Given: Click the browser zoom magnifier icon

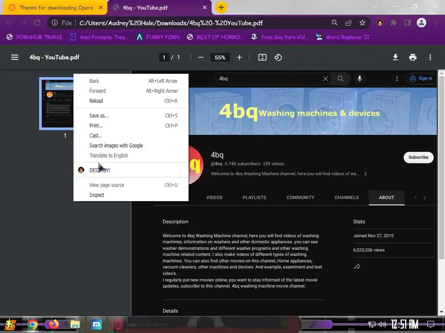Looking at the screenshot, I should [x=335, y=23].
